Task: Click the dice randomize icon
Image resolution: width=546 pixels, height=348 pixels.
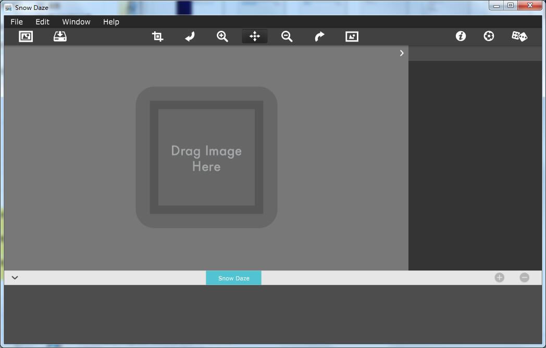Action: pos(519,36)
